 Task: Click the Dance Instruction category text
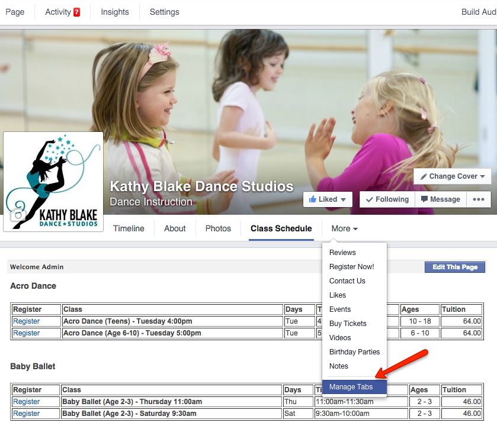(x=151, y=202)
